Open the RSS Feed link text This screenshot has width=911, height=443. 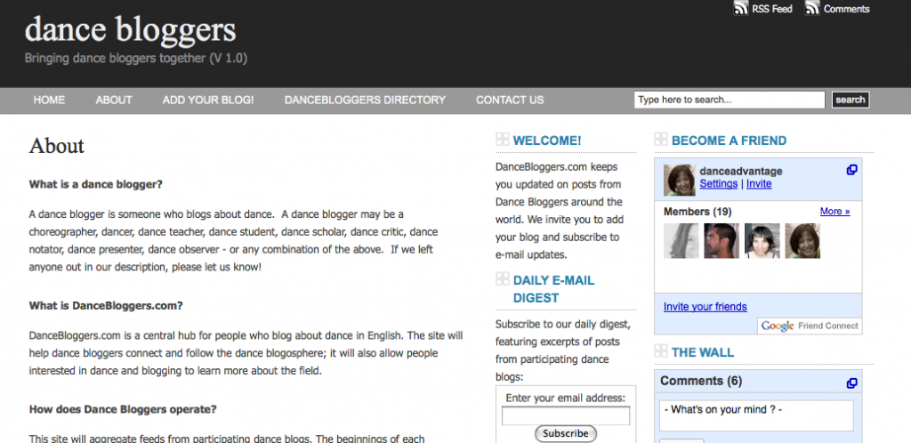coord(772,9)
